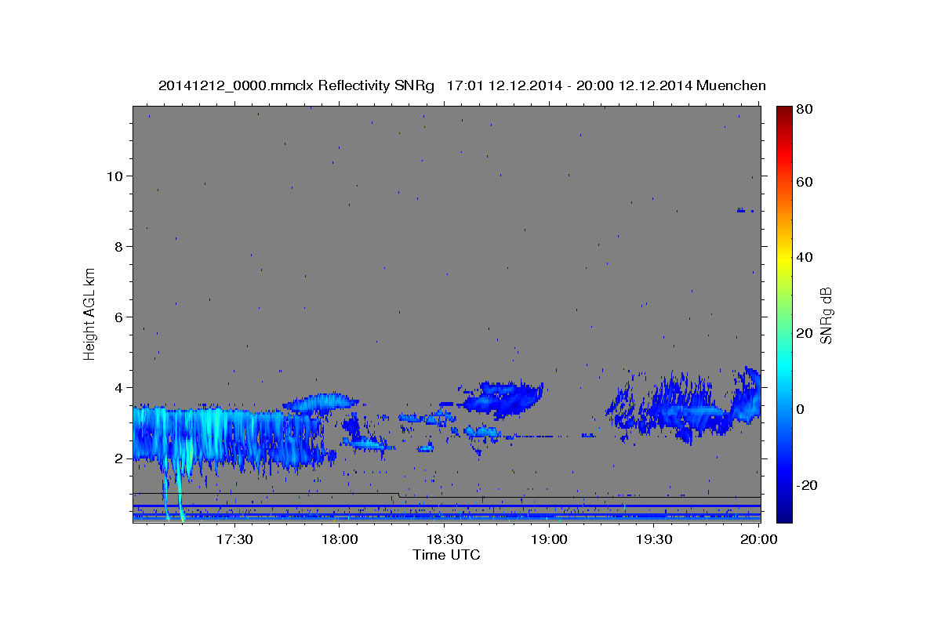The height and width of the screenshot is (627, 941).
Task: Click the 'Time UTC' axis label
Action: [446, 555]
